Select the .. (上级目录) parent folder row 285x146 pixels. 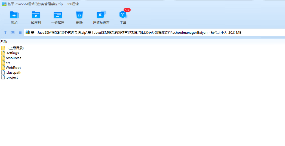(x=13, y=48)
